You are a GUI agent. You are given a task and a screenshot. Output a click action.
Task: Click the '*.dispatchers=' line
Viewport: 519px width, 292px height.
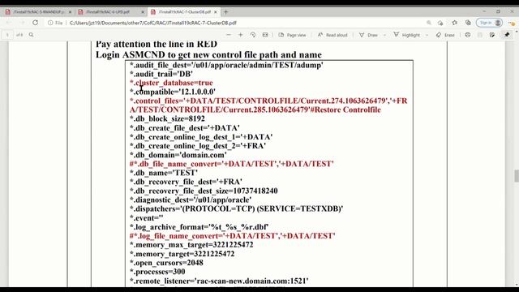(x=236, y=209)
